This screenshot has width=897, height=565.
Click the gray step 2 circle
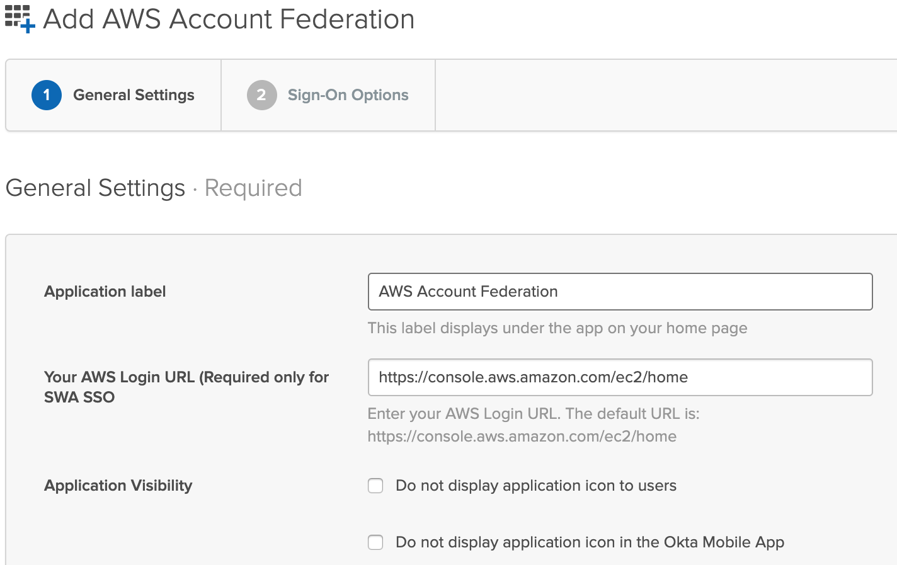coord(261,95)
